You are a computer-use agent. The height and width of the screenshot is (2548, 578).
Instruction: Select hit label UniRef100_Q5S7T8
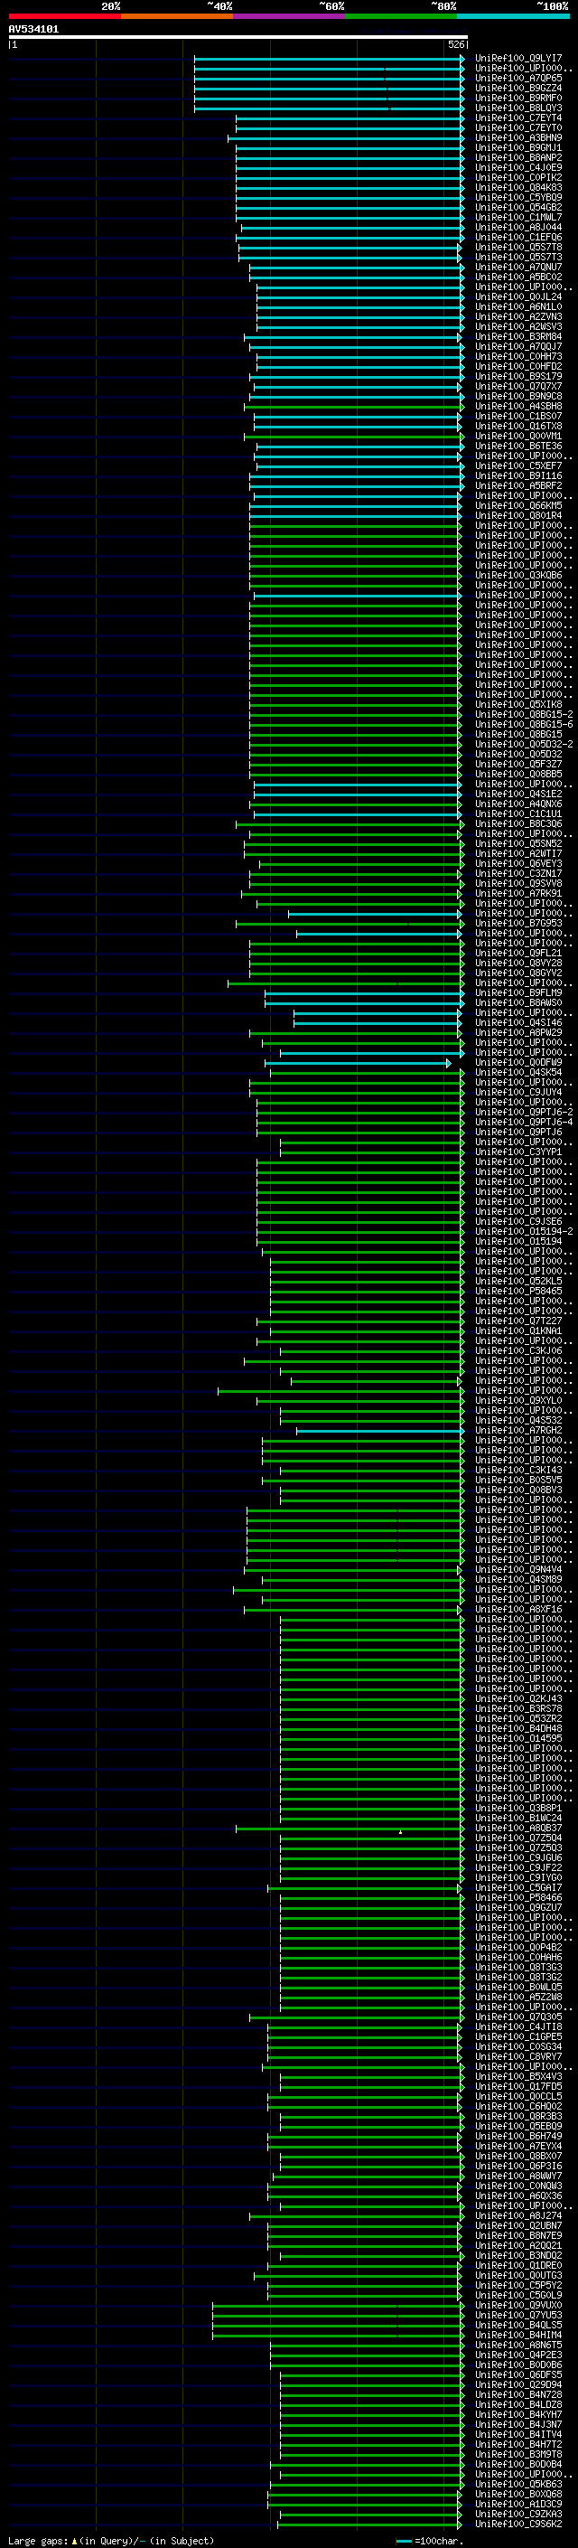pyautogui.click(x=518, y=249)
